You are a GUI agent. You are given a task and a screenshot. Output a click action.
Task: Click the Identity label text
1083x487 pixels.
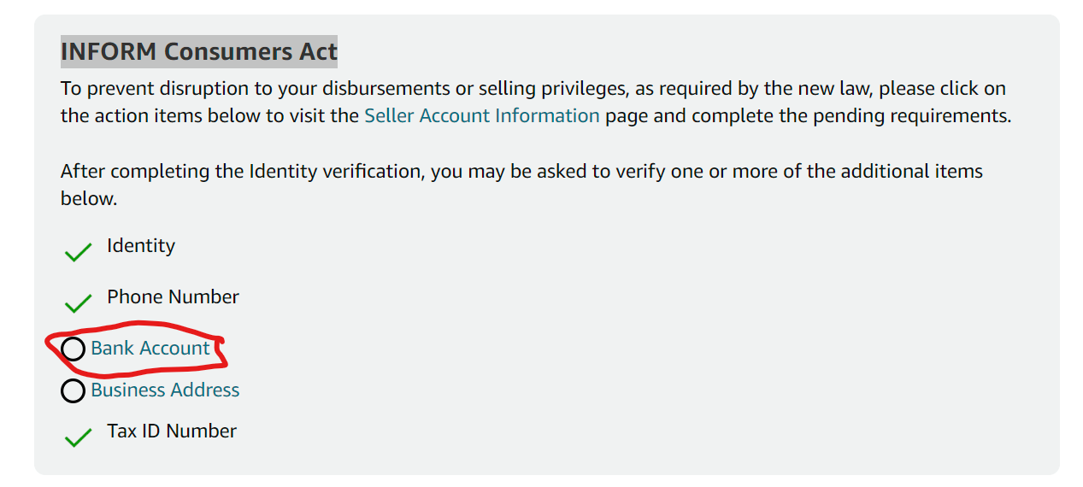pyautogui.click(x=141, y=246)
